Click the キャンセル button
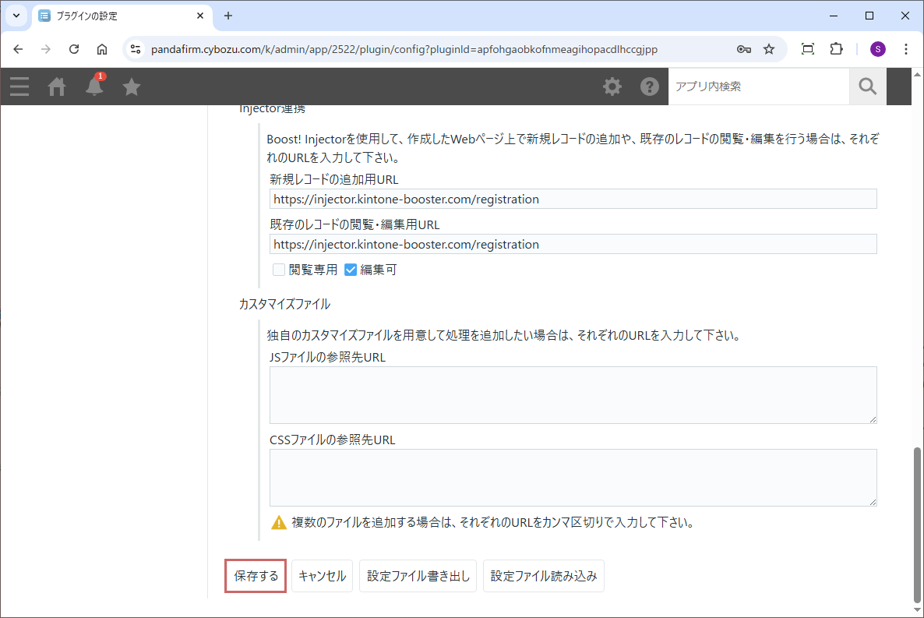This screenshot has height=618, width=924. (x=322, y=577)
